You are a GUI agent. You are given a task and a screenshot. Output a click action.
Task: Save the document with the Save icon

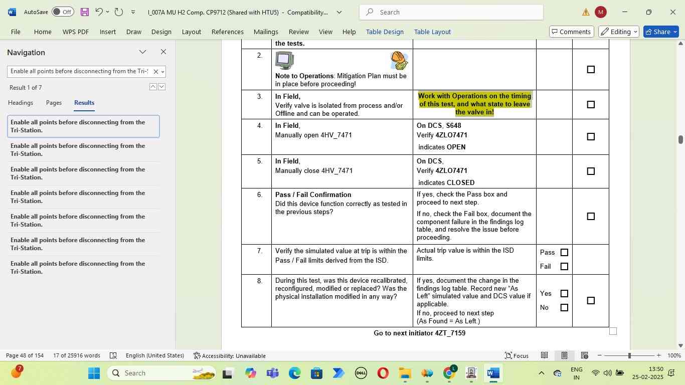(85, 12)
